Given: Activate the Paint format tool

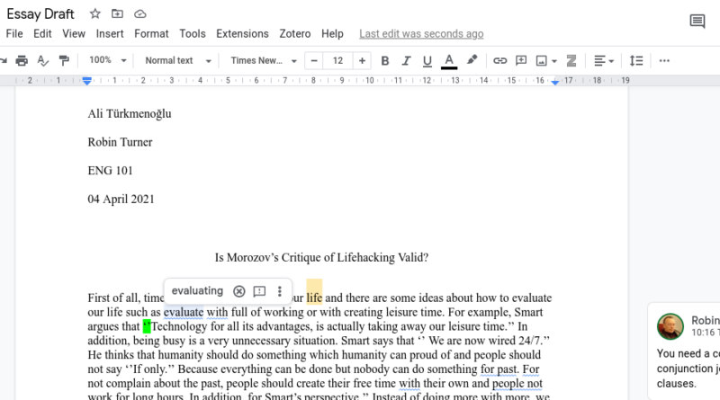Looking at the screenshot, I should (63, 60).
